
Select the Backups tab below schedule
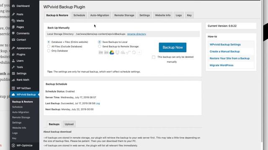[x=54, y=124]
